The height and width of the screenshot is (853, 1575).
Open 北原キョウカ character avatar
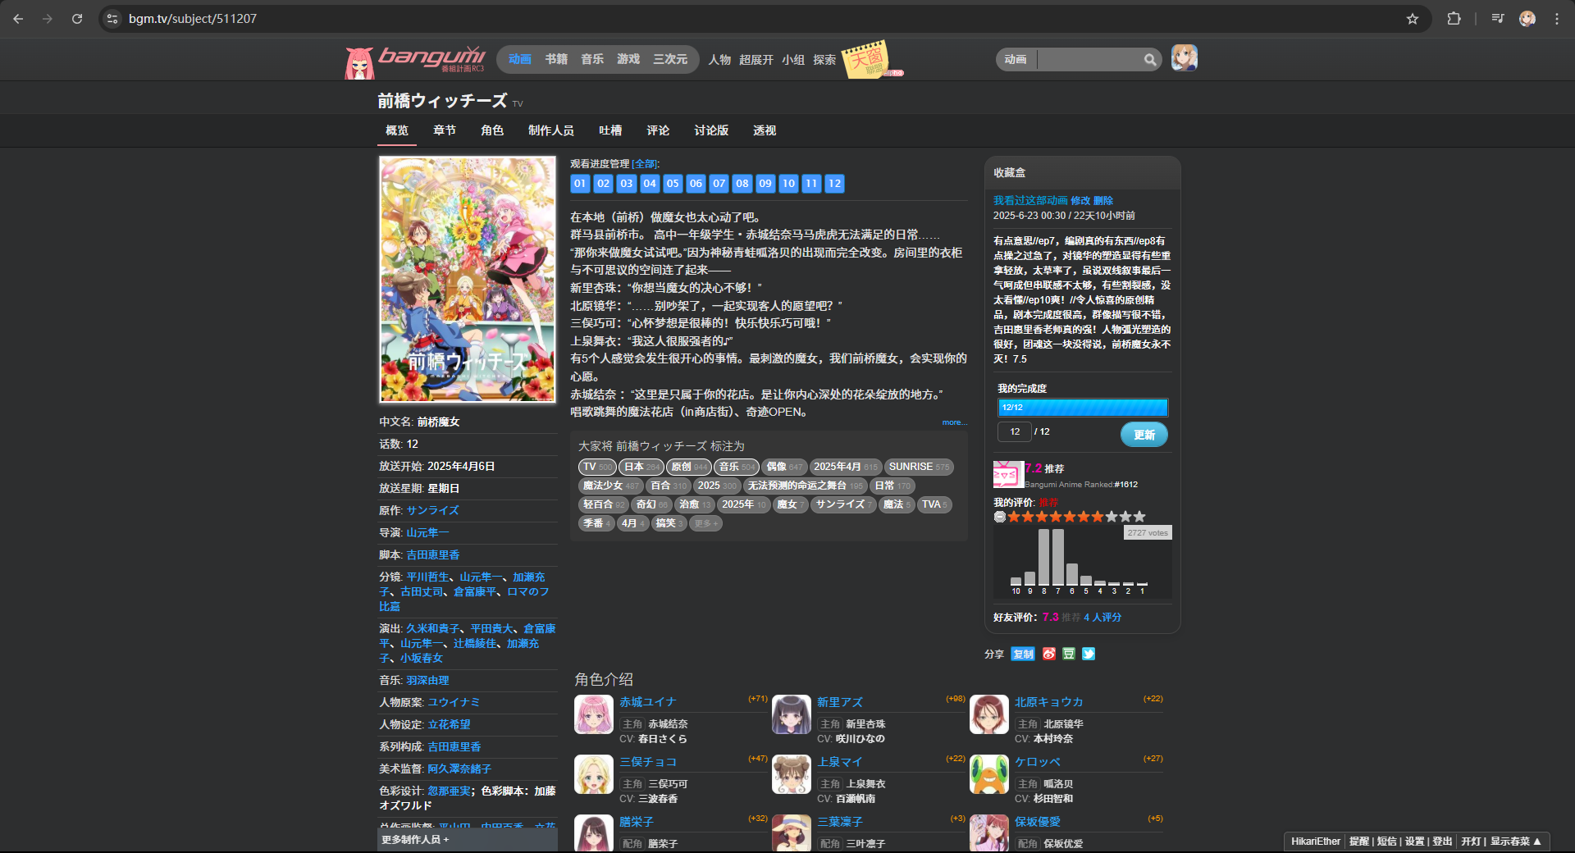pyautogui.click(x=989, y=714)
